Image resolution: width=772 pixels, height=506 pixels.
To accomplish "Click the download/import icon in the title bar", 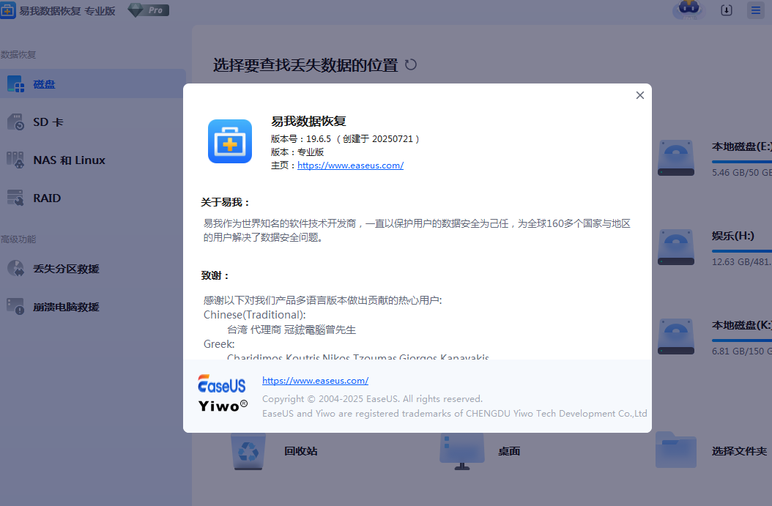I will tap(727, 10).
